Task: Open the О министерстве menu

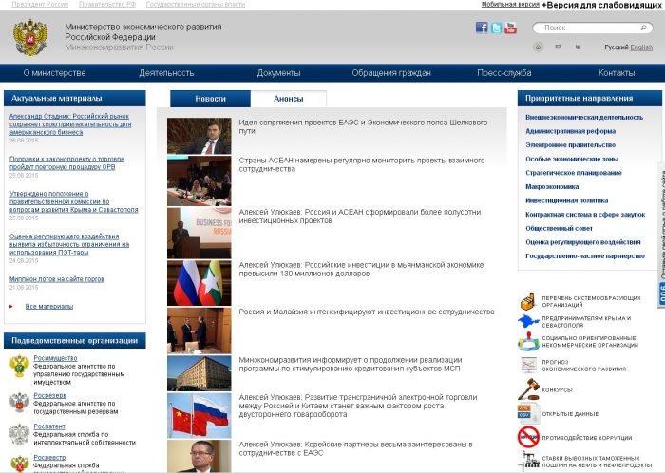Action: [54, 73]
